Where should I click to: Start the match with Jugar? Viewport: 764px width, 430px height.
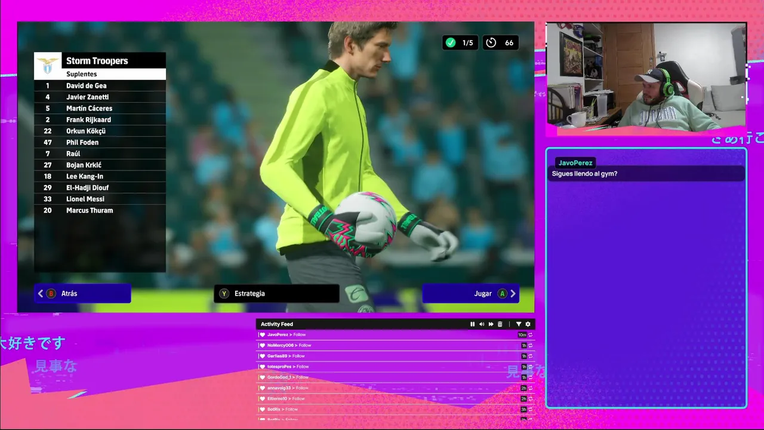[x=470, y=293]
